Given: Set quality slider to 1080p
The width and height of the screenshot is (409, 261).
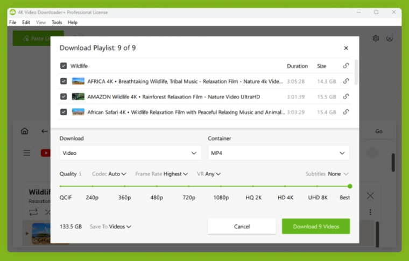Looking at the screenshot, I should click(222, 186).
